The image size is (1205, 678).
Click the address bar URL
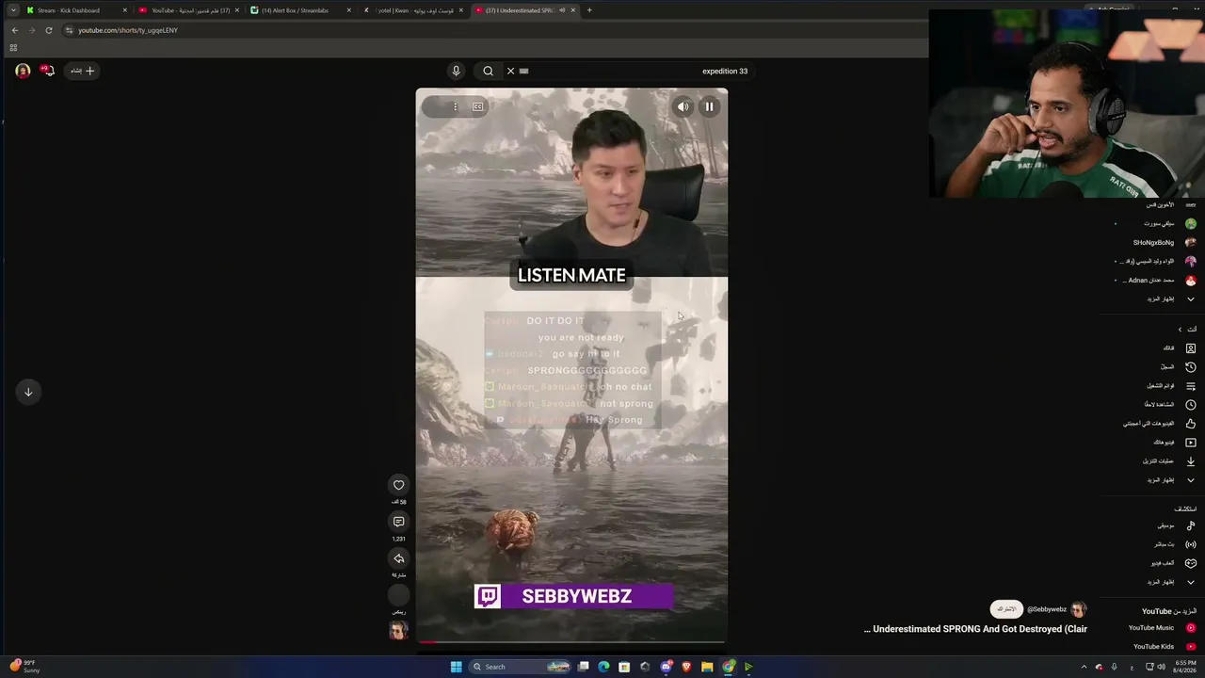(128, 30)
